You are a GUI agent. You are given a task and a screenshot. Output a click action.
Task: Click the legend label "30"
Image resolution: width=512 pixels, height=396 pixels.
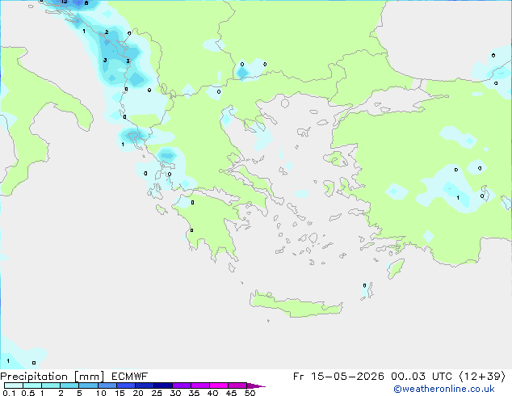pos(175,393)
